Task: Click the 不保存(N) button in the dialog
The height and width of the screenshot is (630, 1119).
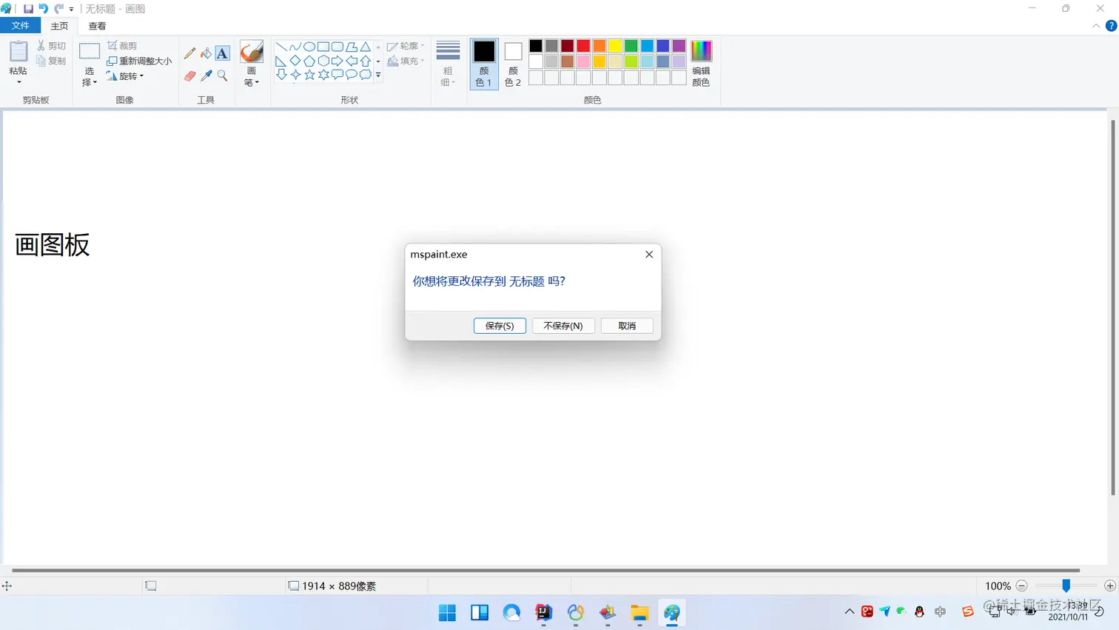Action: click(562, 326)
